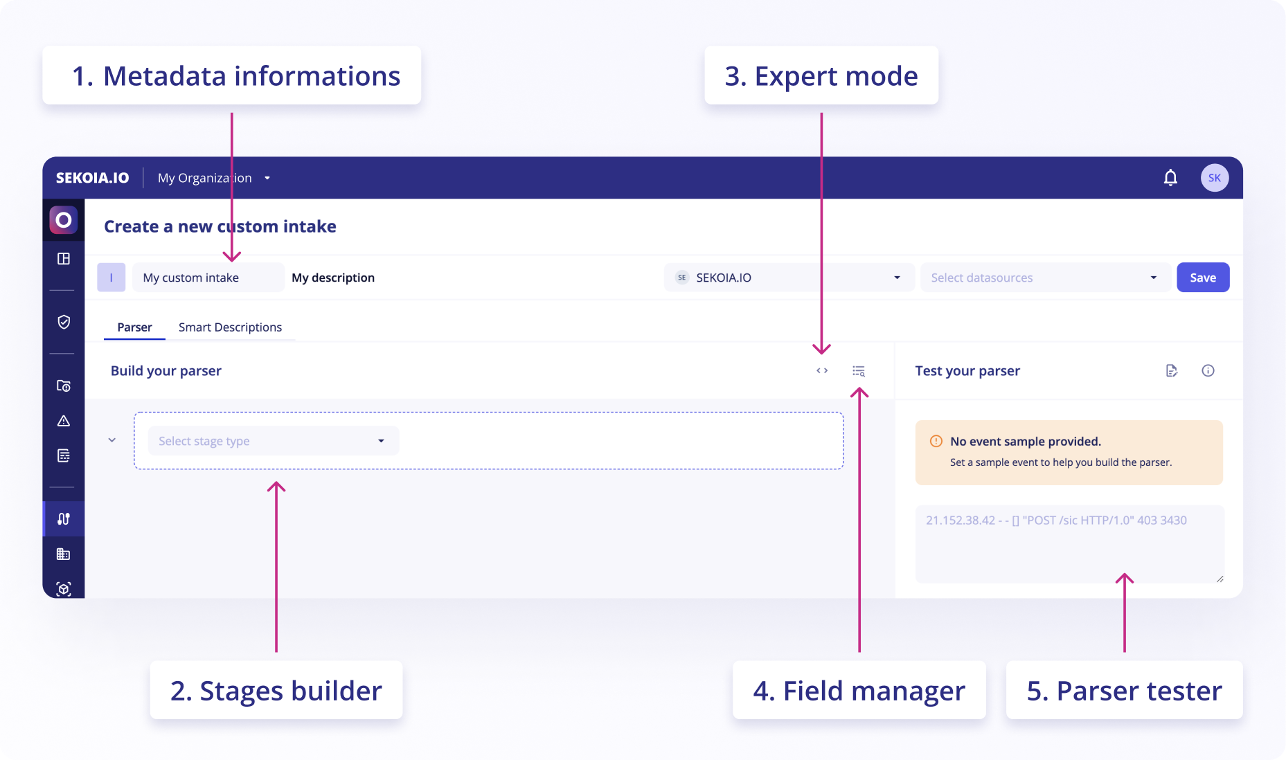
Task: Click the edit sample event icon
Action: point(1172,370)
